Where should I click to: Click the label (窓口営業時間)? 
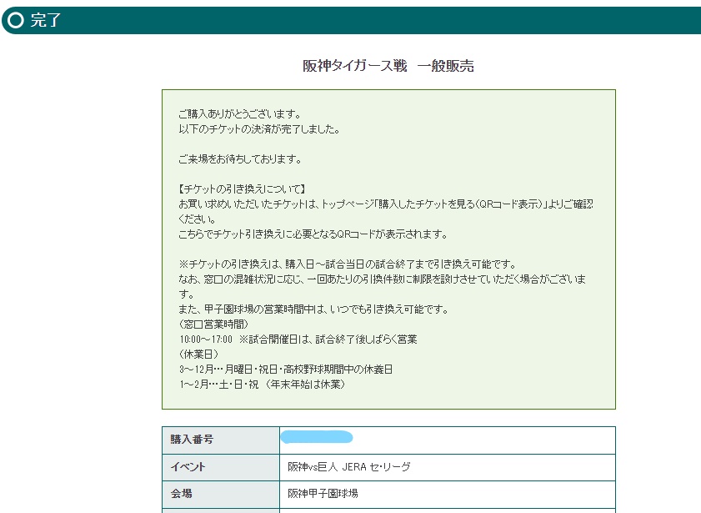click(213, 324)
